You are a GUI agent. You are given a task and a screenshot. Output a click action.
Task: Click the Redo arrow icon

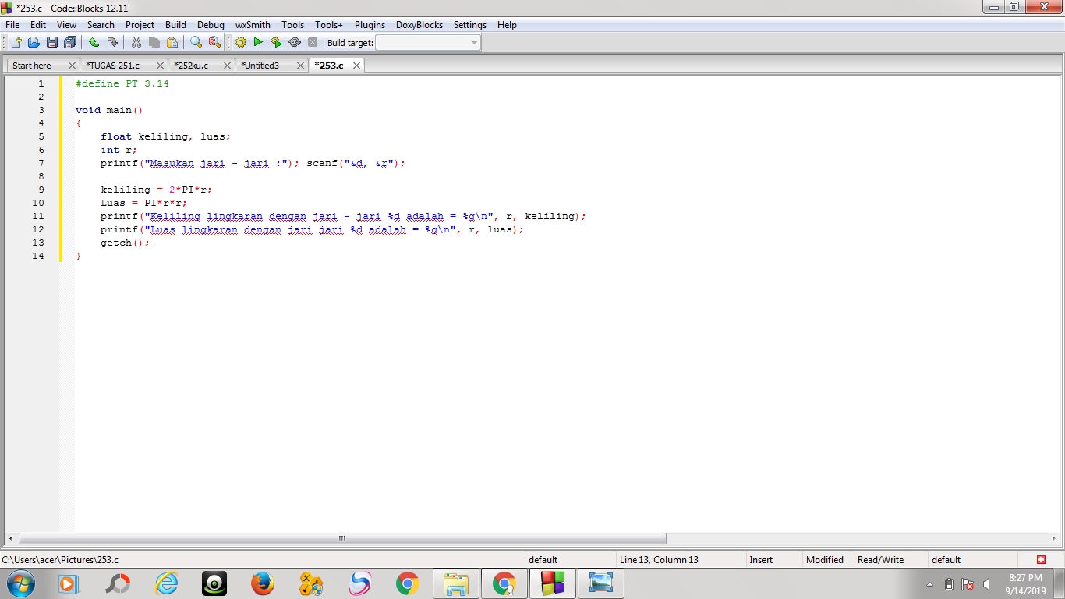112,42
